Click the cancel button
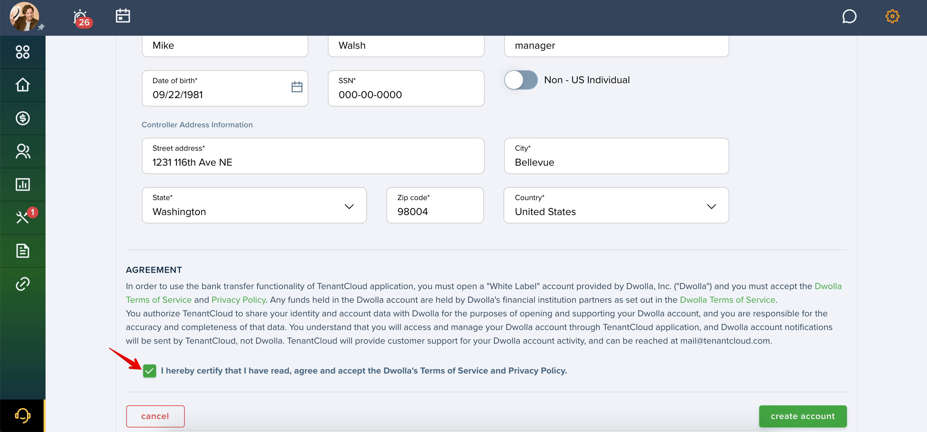The width and height of the screenshot is (927, 432). (x=155, y=416)
